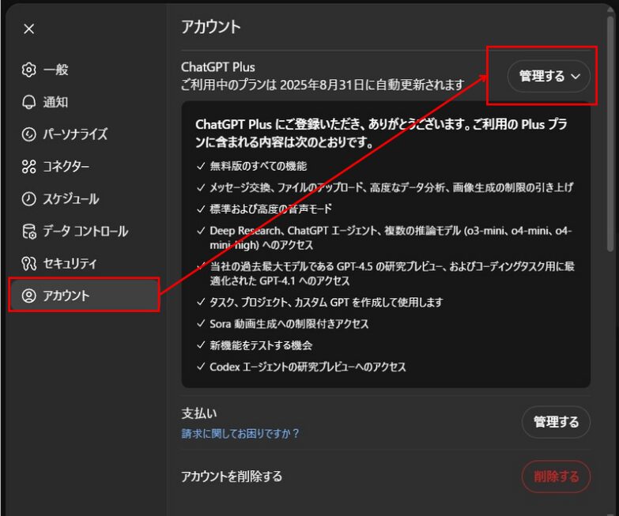Click the アカウント person icon

coord(28,296)
